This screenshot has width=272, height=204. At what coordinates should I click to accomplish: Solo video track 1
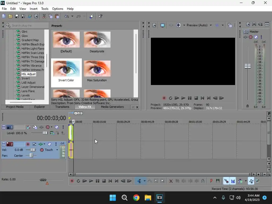[63, 127]
